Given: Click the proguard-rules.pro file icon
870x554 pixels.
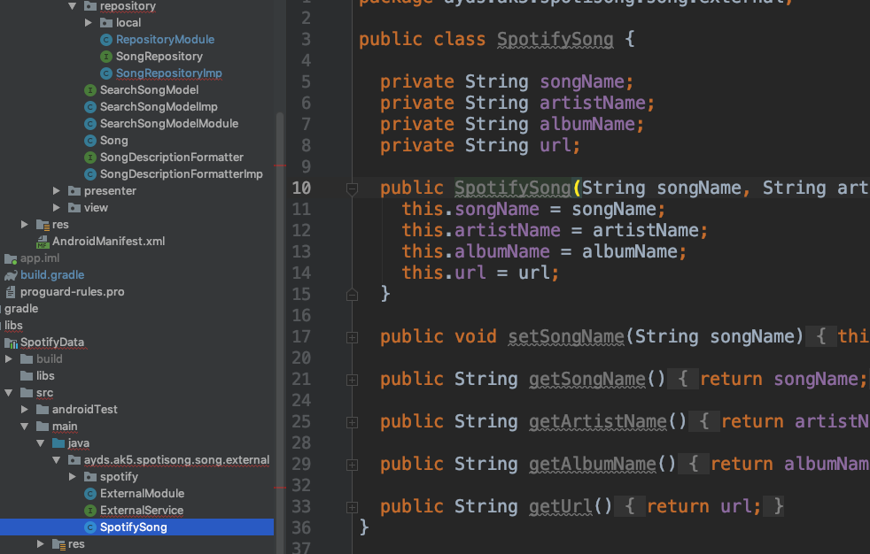Looking at the screenshot, I should 11,292.
